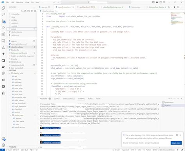Open Explorer more actions ellipsis
The height and width of the screenshot is (151, 185).
[x=34, y=7]
